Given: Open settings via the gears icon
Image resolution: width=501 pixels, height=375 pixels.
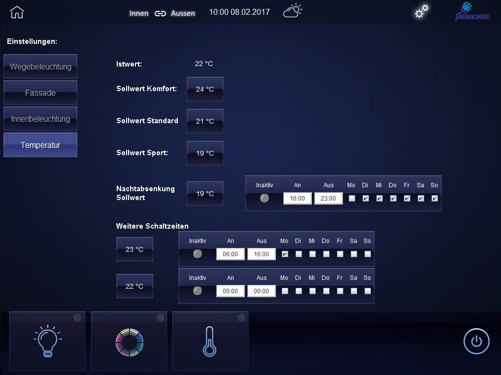Looking at the screenshot, I should 421,12.
